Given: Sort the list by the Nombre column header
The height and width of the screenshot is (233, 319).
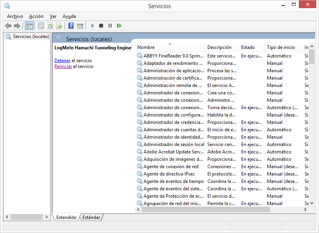Looking at the screenshot, I should [x=146, y=47].
